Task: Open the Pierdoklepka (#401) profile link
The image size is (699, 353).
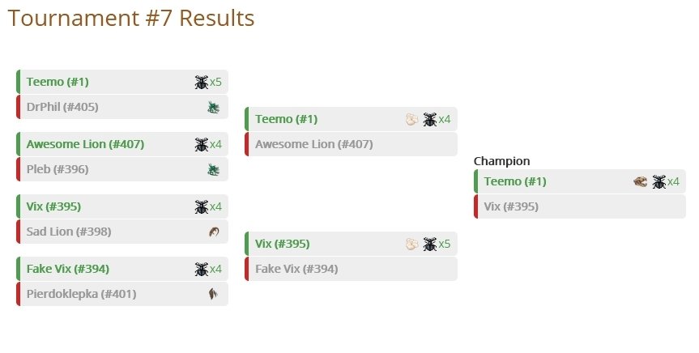Action: click(x=81, y=294)
